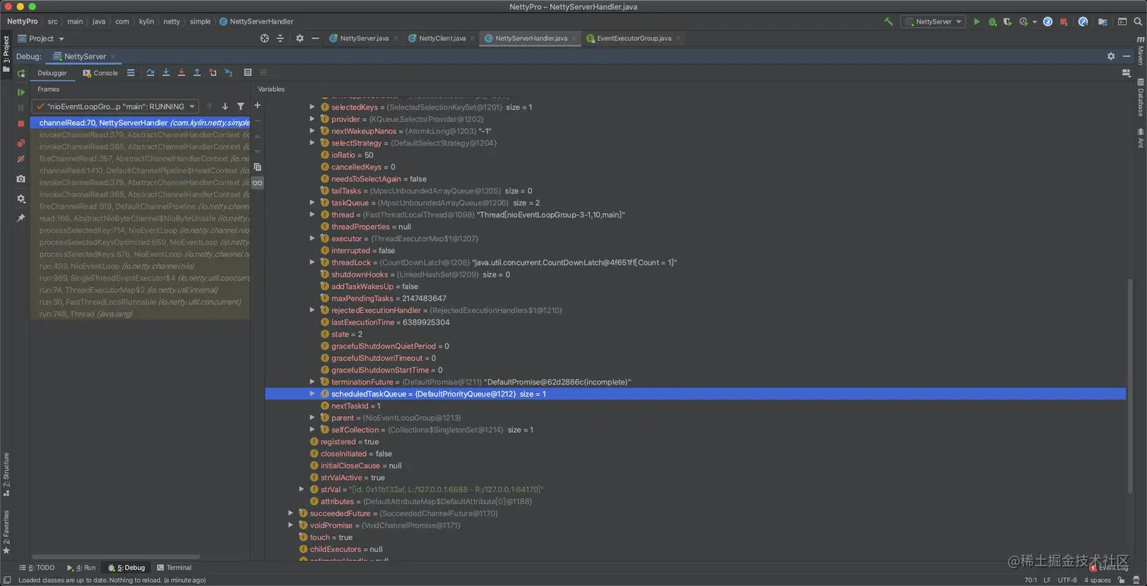The image size is (1147, 586).
Task: Click the Build Project hammer icon
Action: [888, 21]
